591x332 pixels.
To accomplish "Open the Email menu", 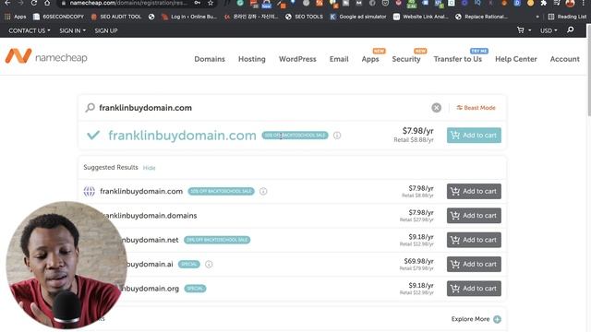I will [339, 59].
